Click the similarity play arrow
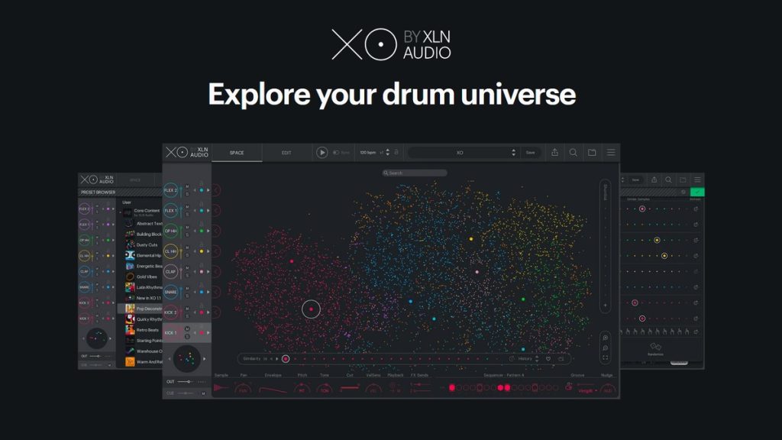Viewport: 782px width, 440px height. (277, 359)
